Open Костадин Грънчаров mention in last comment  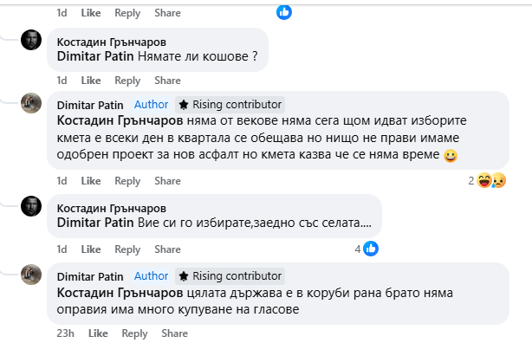pos(120,293)
